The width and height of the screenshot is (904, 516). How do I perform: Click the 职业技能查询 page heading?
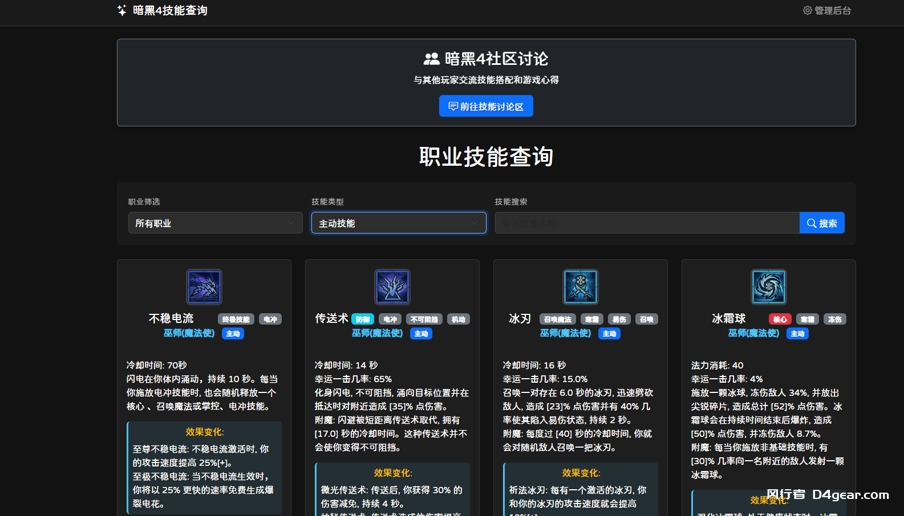coord(486,157)
